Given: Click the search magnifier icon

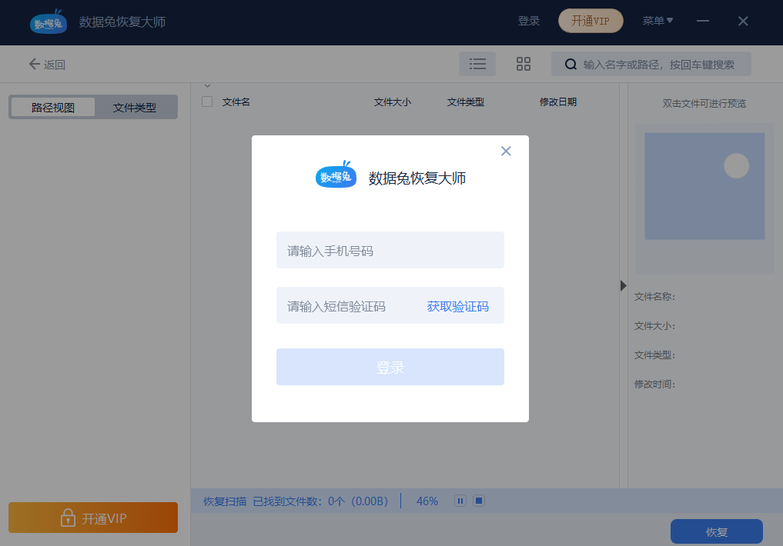Looking at the screenshot, I should click(x=569, y=64).
